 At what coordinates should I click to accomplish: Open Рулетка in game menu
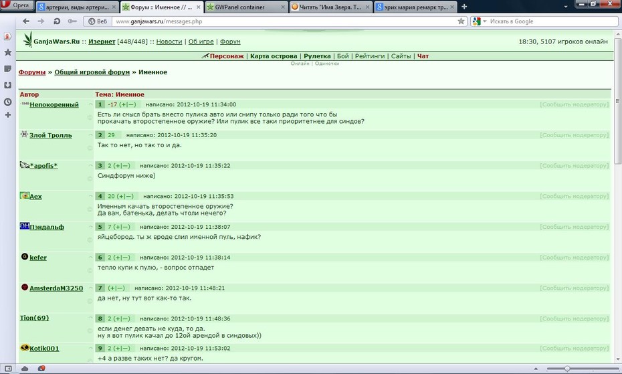[317, 56]
